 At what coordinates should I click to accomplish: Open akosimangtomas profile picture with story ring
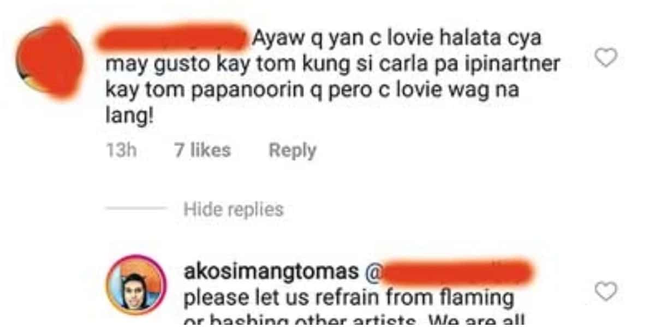coord(136,285)
